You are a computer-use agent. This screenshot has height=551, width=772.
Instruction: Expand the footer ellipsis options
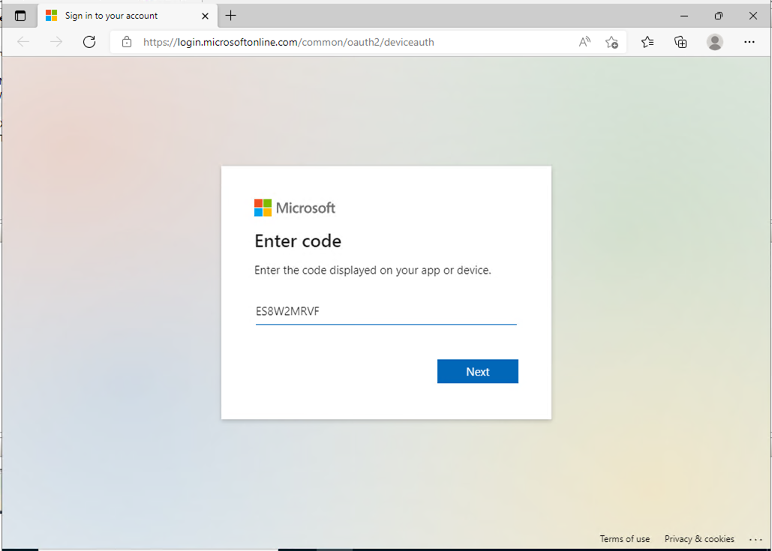pyautogui.click(x=755, y=539)
